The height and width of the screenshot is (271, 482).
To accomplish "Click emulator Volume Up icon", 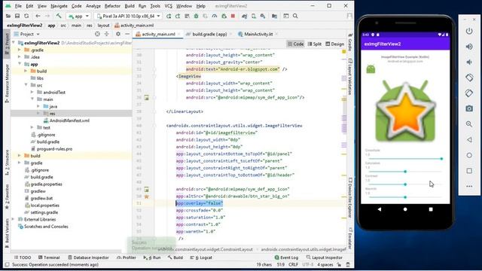I will pyautogui.click(x=469, y=47).
